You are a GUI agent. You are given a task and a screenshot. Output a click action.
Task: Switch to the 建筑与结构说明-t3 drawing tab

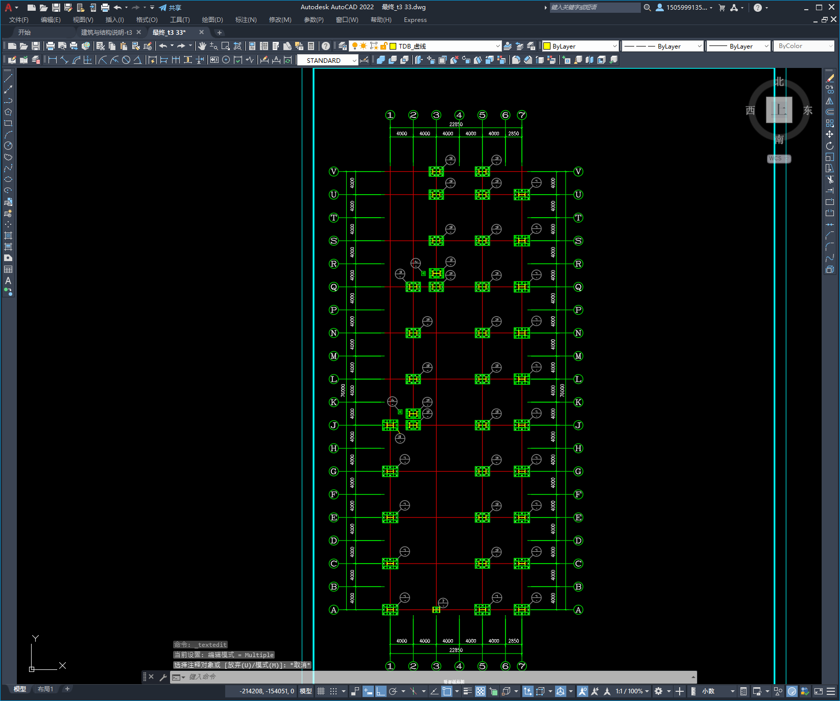(x=106, y=32)
